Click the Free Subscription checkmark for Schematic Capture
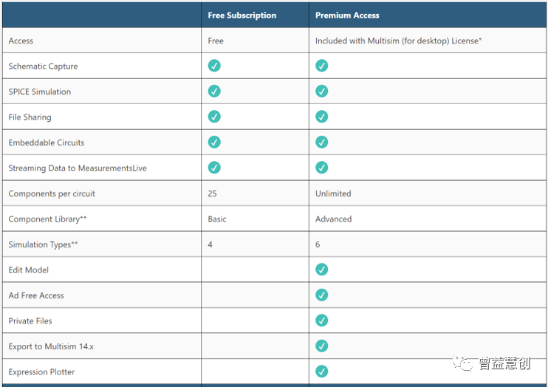The width and height of the screenshot is (548, 387). coord(214,66)
